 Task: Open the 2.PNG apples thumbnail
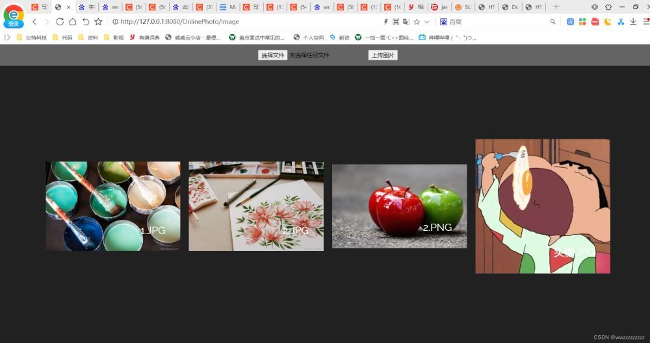pos(399,206)
